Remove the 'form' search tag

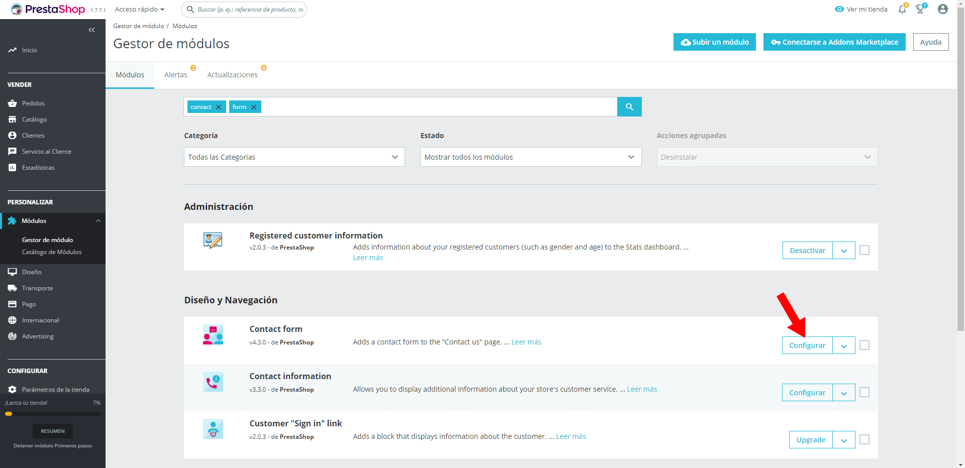254,107
